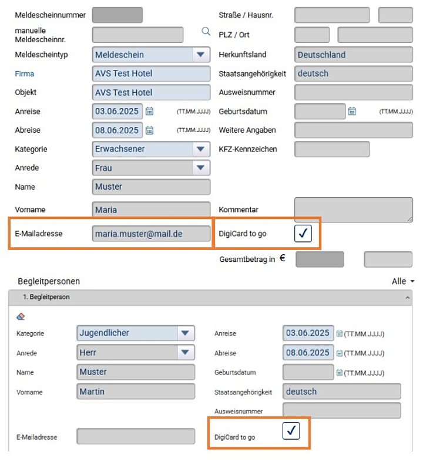Collapse the 1. Begleitperson section header
The height and width of the screenshot is (462, 423).
[210, 297]
